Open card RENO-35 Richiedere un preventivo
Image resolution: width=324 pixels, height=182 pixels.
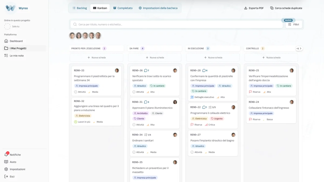point(155,170)
